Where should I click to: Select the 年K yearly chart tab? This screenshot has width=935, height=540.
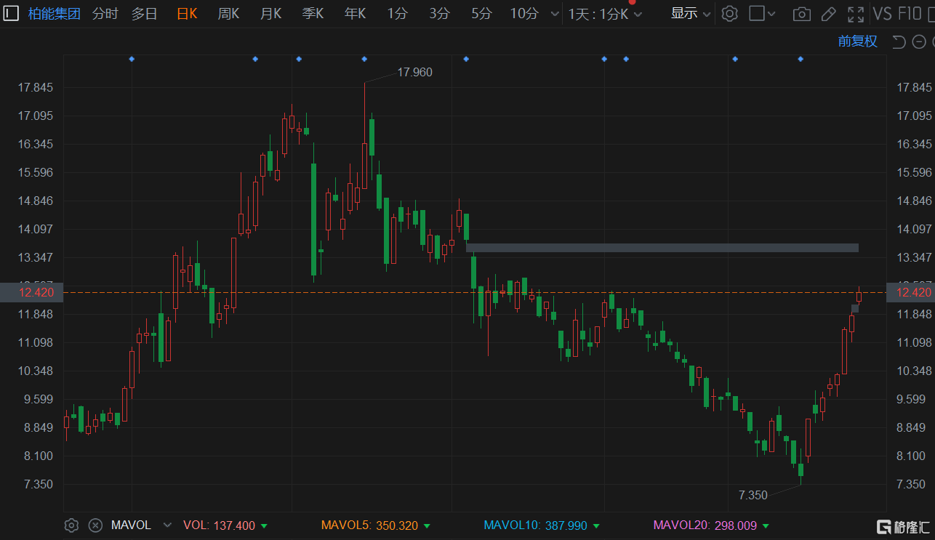[x=355, y=14]
